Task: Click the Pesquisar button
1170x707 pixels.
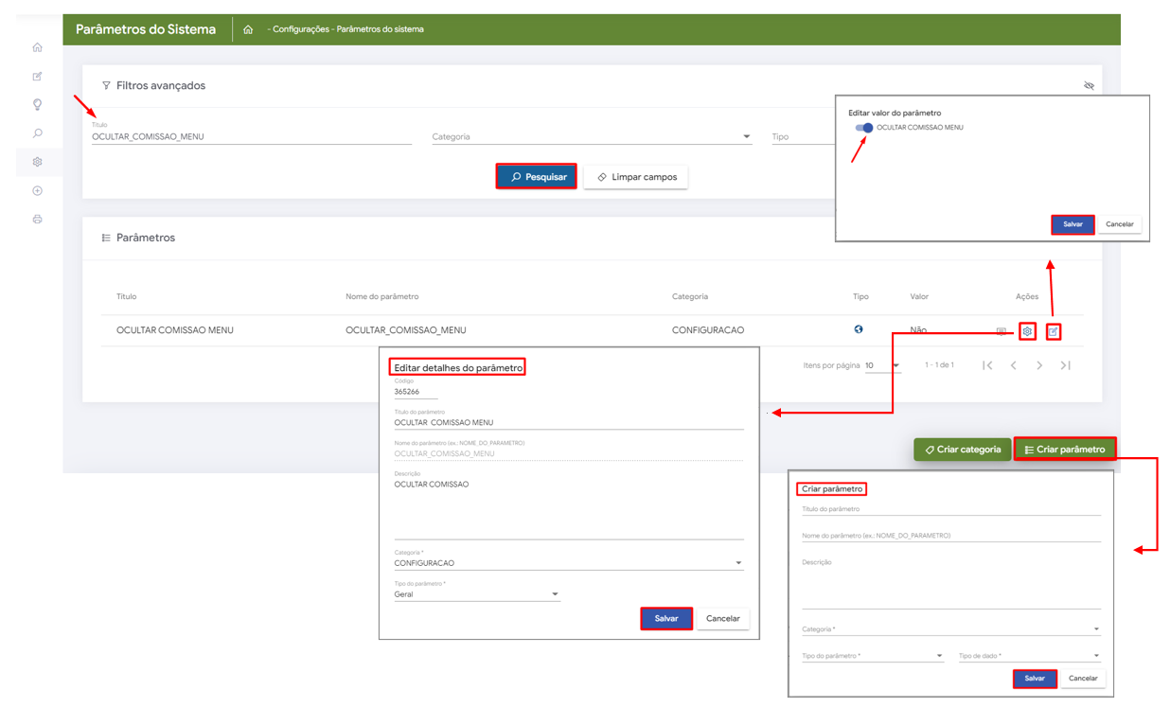Action: [537, 177]
